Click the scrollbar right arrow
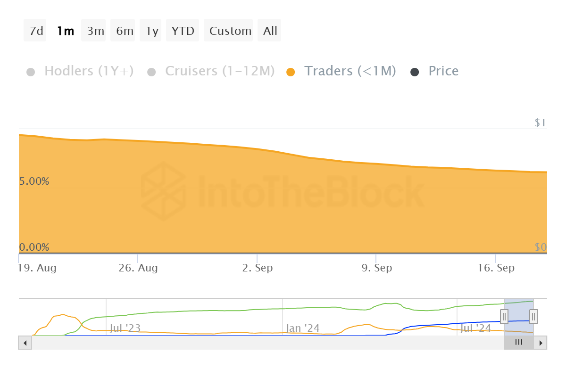The width and height of the screenshot is (566, 377). click(541, 343)
